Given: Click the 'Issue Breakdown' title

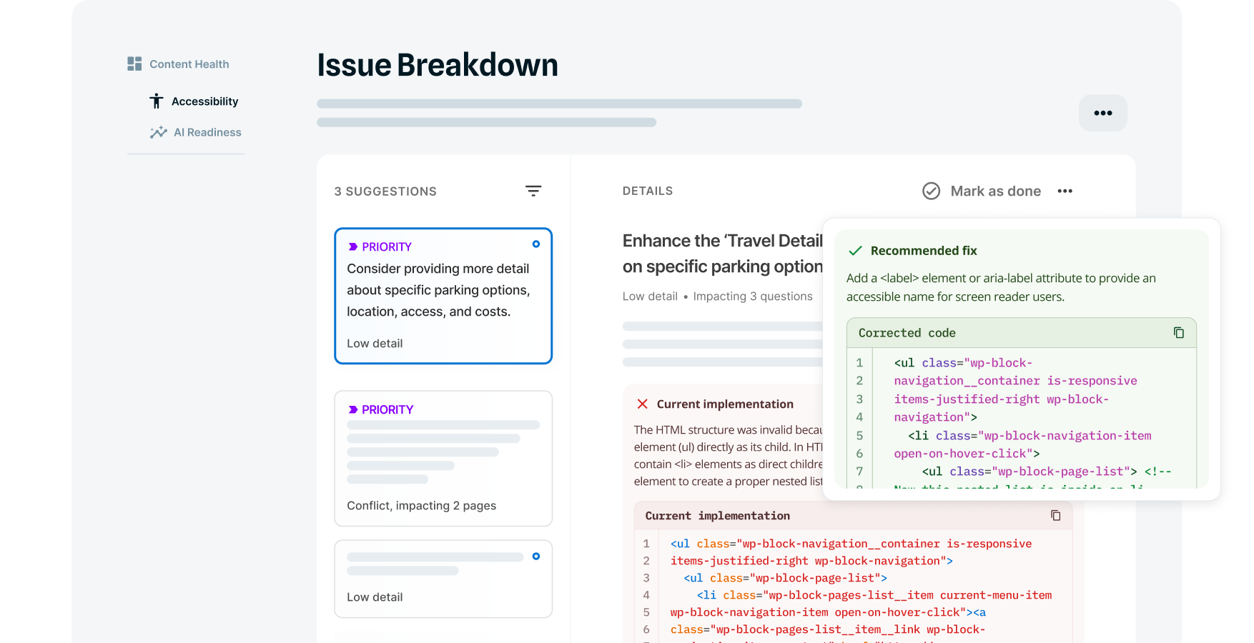Looking at the screenshot, I should pos(438,65).
